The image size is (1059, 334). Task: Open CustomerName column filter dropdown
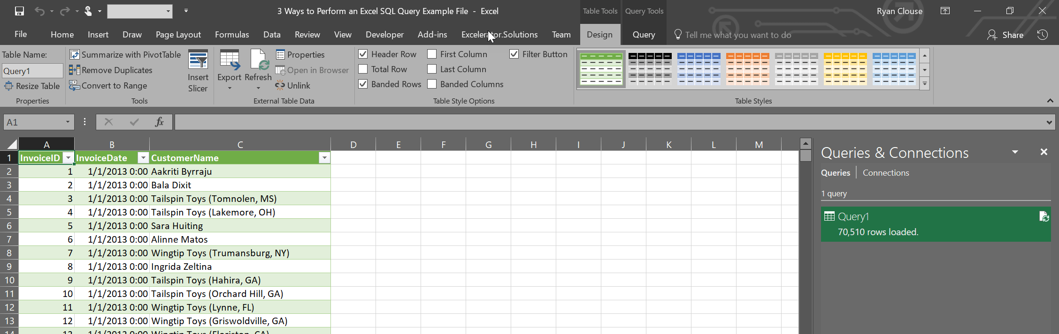(324, 158)
